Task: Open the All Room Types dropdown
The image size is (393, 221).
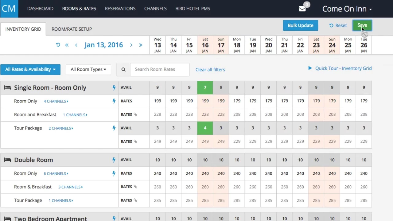Action: (x=88, y=69)
